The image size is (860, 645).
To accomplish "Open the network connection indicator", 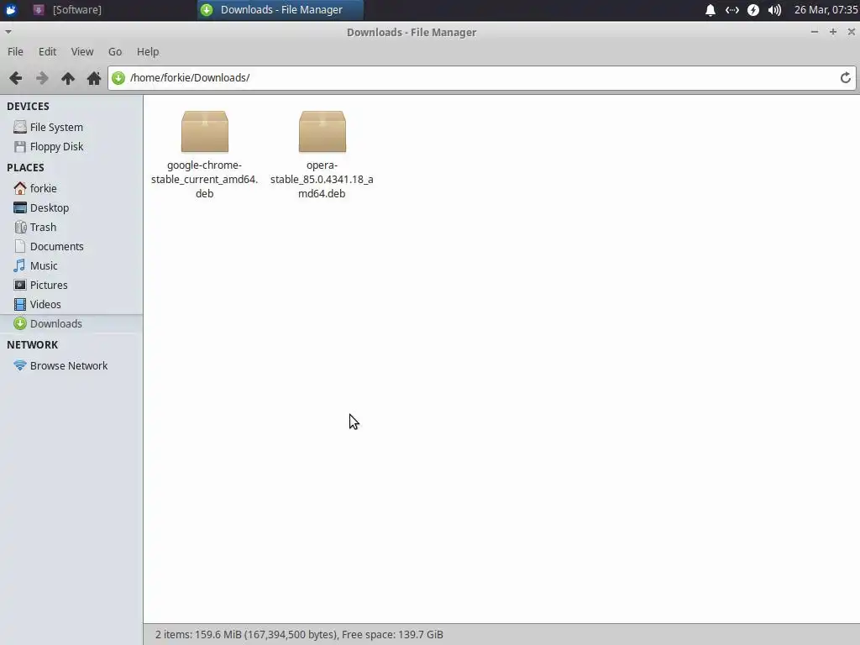I will pyautogui.click(x=732, y=10).
